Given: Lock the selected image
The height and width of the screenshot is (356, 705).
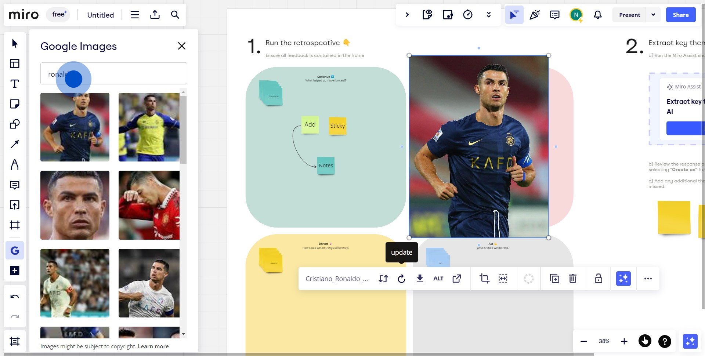Looking at the screenshot, I should coord(598,279).
